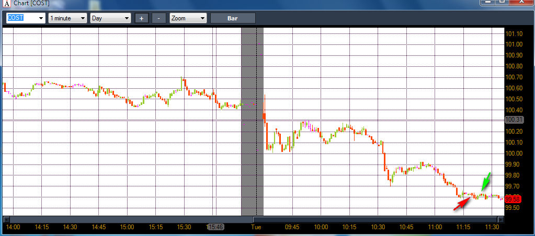The height and width of the screenshot is (236, 535).
Task: Click the 09:45 time axis label
Action: pos(292,227)
